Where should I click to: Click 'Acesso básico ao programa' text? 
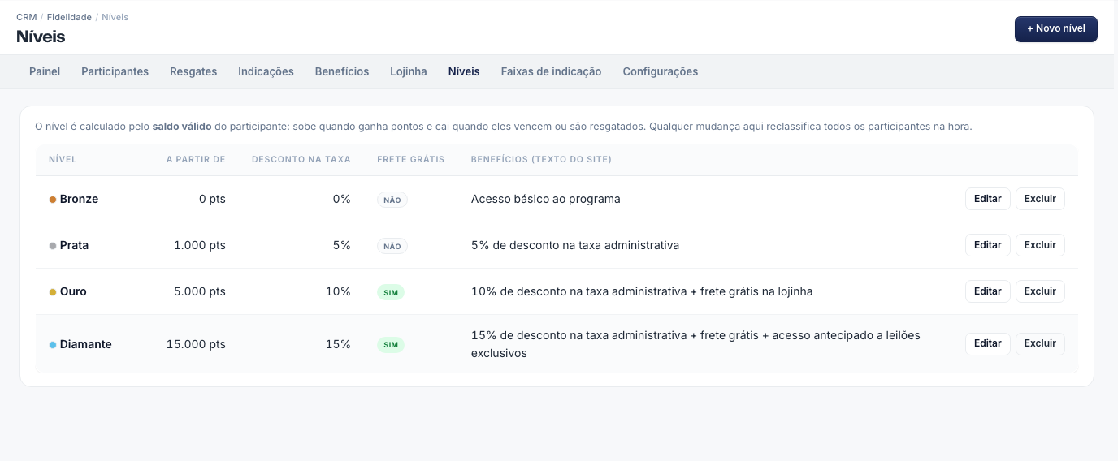(545, 199)
